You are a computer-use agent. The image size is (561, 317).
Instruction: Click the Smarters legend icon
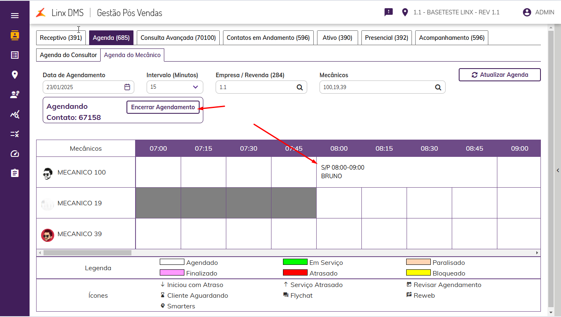point(163,306)
